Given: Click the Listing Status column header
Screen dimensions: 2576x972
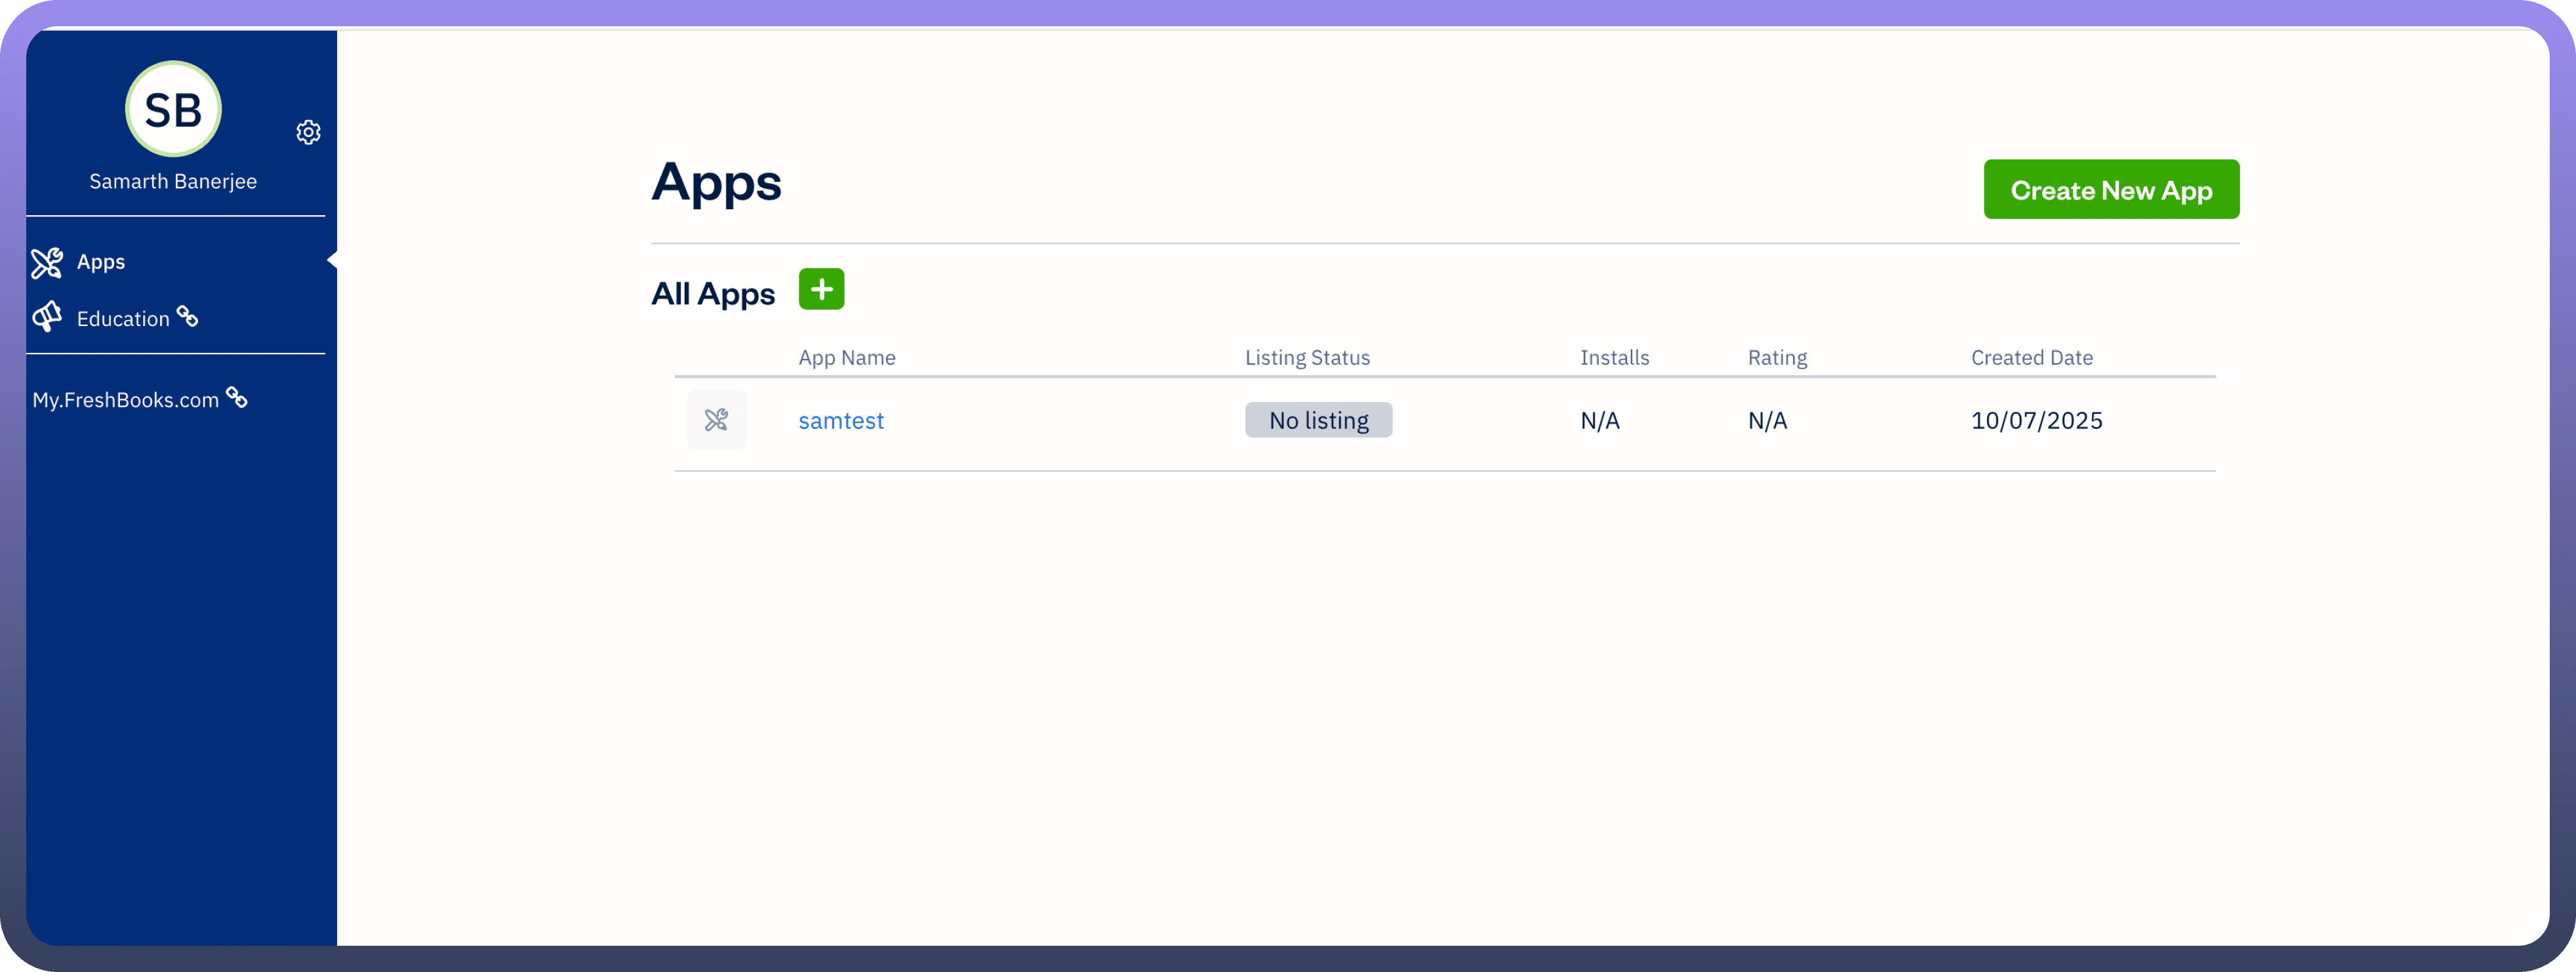Looking at the screenshot, I should point(1307,358).
